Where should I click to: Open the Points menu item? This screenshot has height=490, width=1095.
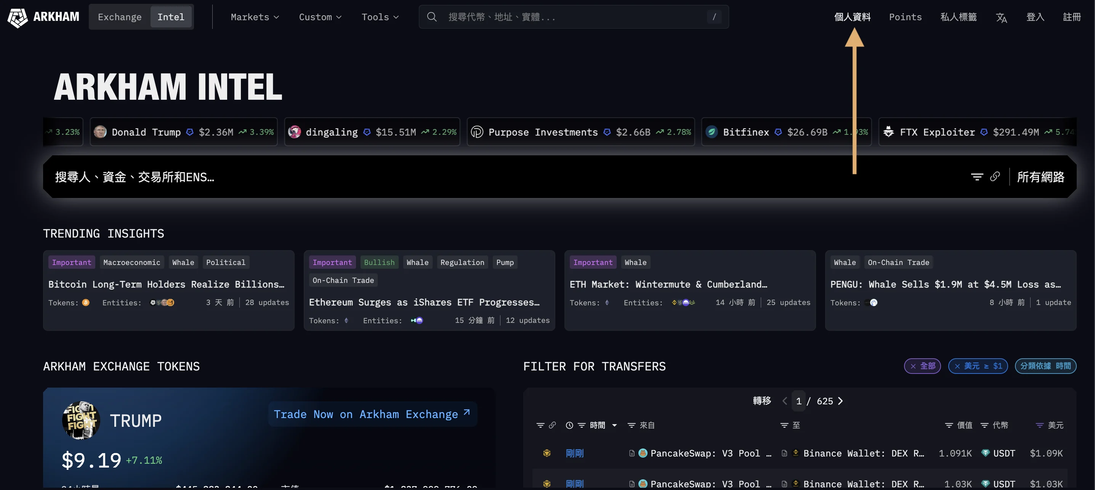(906, 17)
